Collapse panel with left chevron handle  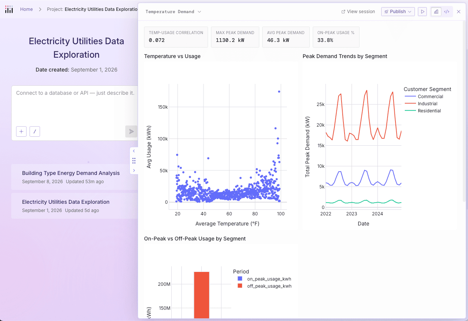pos(134,151)
